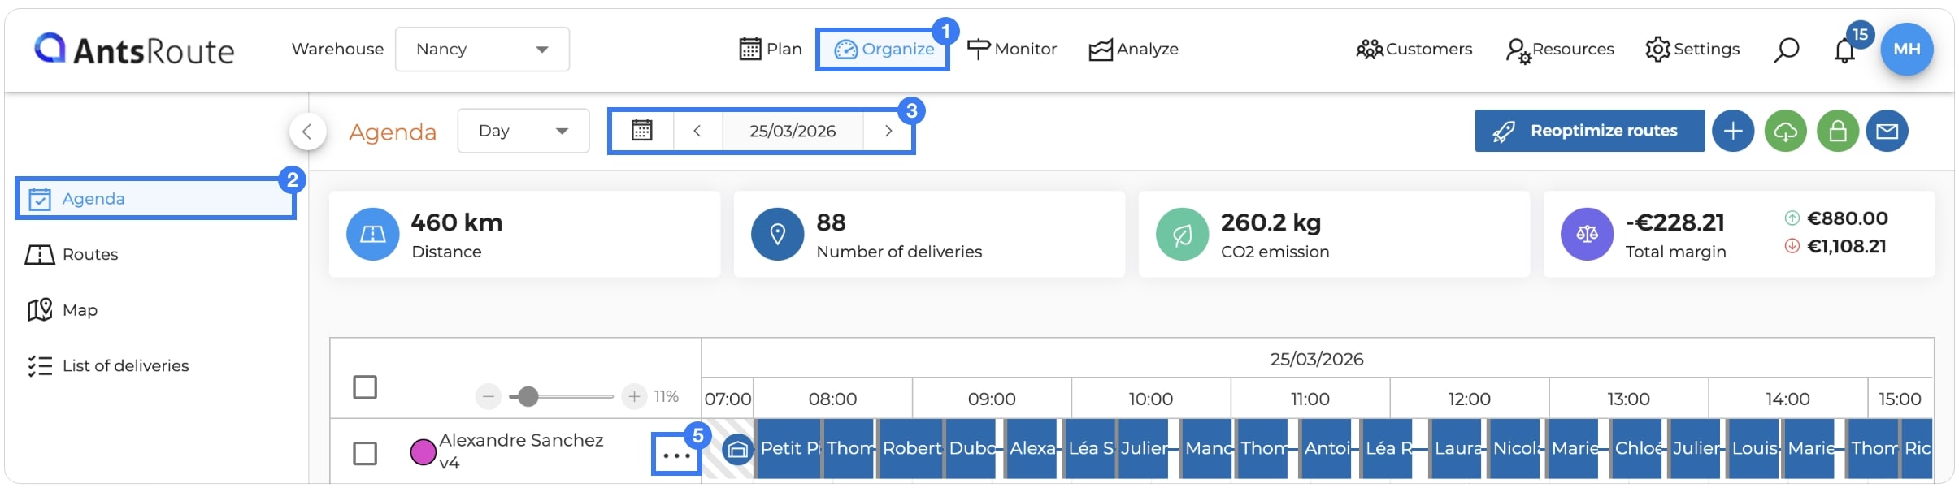Select the Louis delivery block
This screenshot has width=1959, height=492.
point(1754,448)
